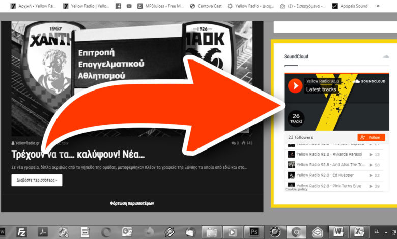Viewport: 397px width, 239px height.
Task: Open Photoshop from the taskbar
Action: point(253,232)
